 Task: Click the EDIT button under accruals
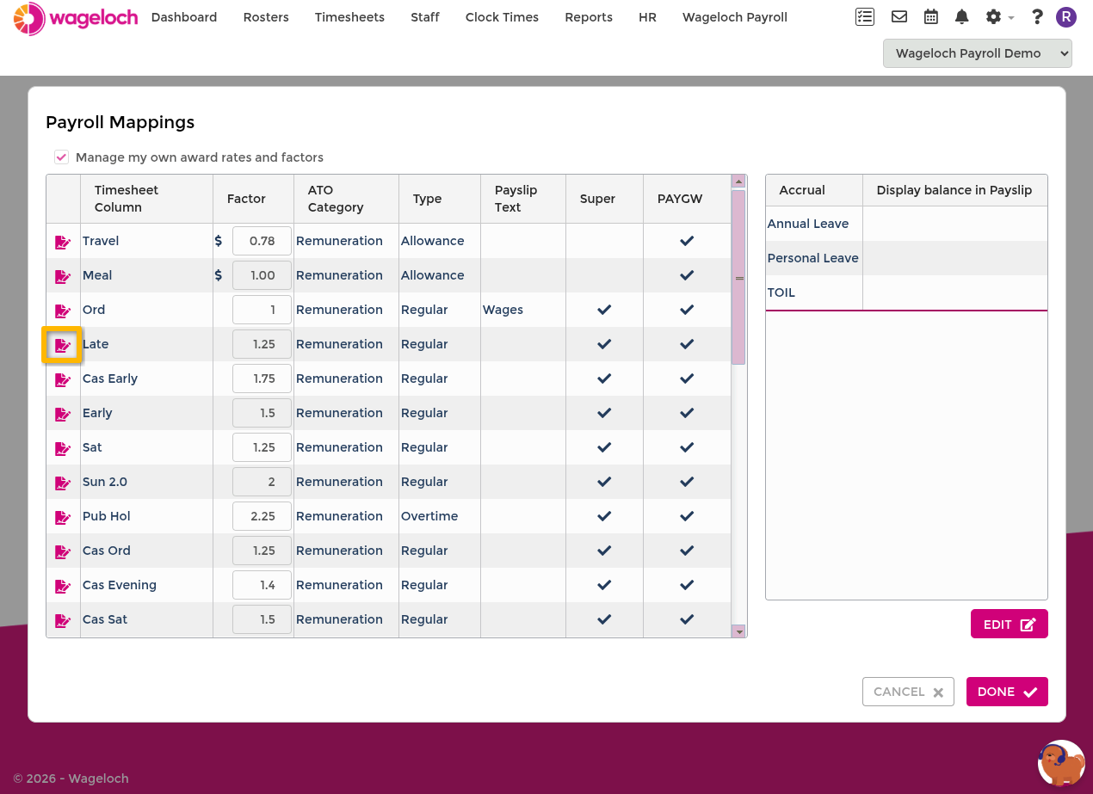[1009, 624]
